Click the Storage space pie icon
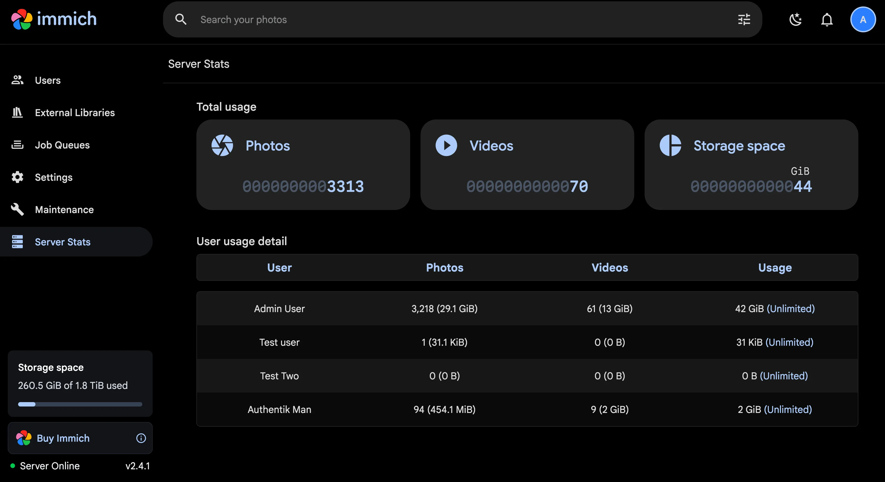The width and height of the screenshot is (885, 482). (x=670, y=146)
